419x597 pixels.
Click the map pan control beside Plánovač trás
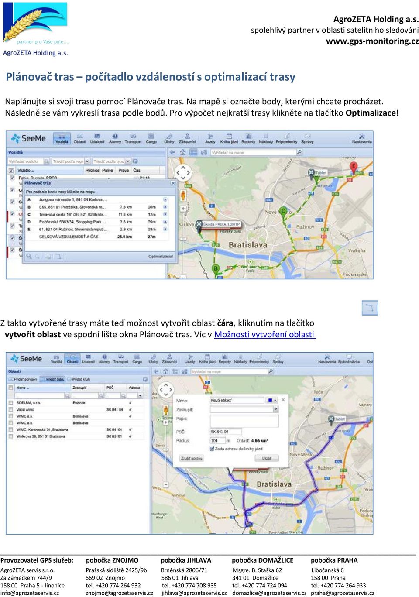click(183, 173)
